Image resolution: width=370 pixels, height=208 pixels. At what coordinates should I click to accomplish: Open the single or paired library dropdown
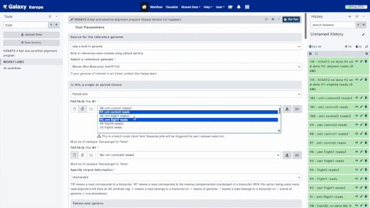pos(186,94)
